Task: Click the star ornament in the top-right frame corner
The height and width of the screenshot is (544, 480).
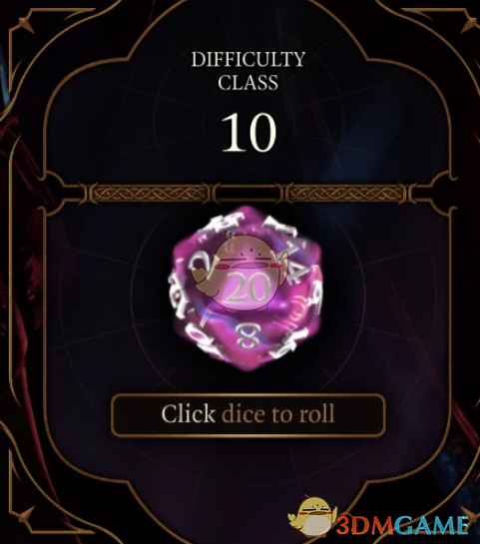Action: tap(471, 23)
